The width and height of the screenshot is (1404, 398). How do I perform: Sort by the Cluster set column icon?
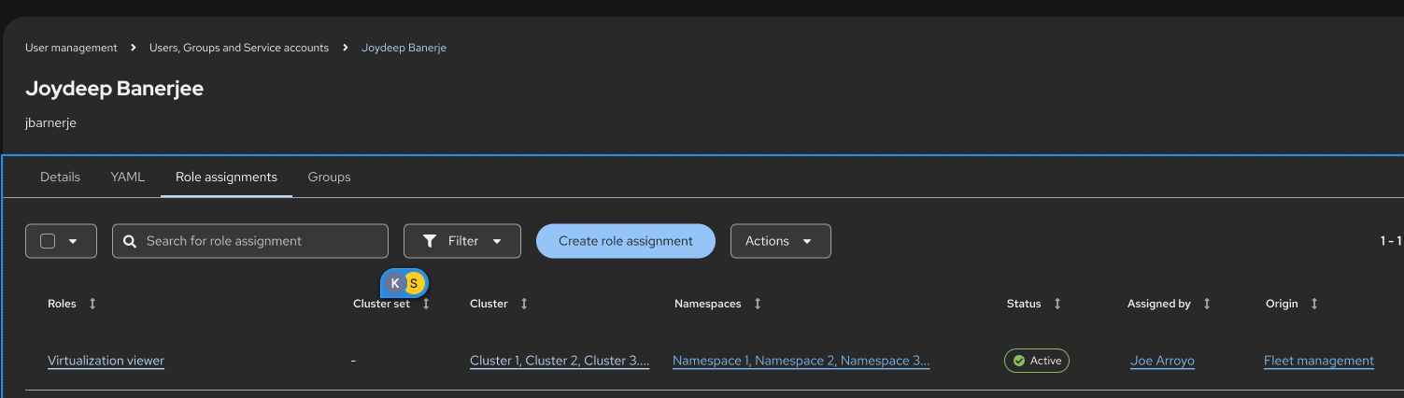click(426, 304)
